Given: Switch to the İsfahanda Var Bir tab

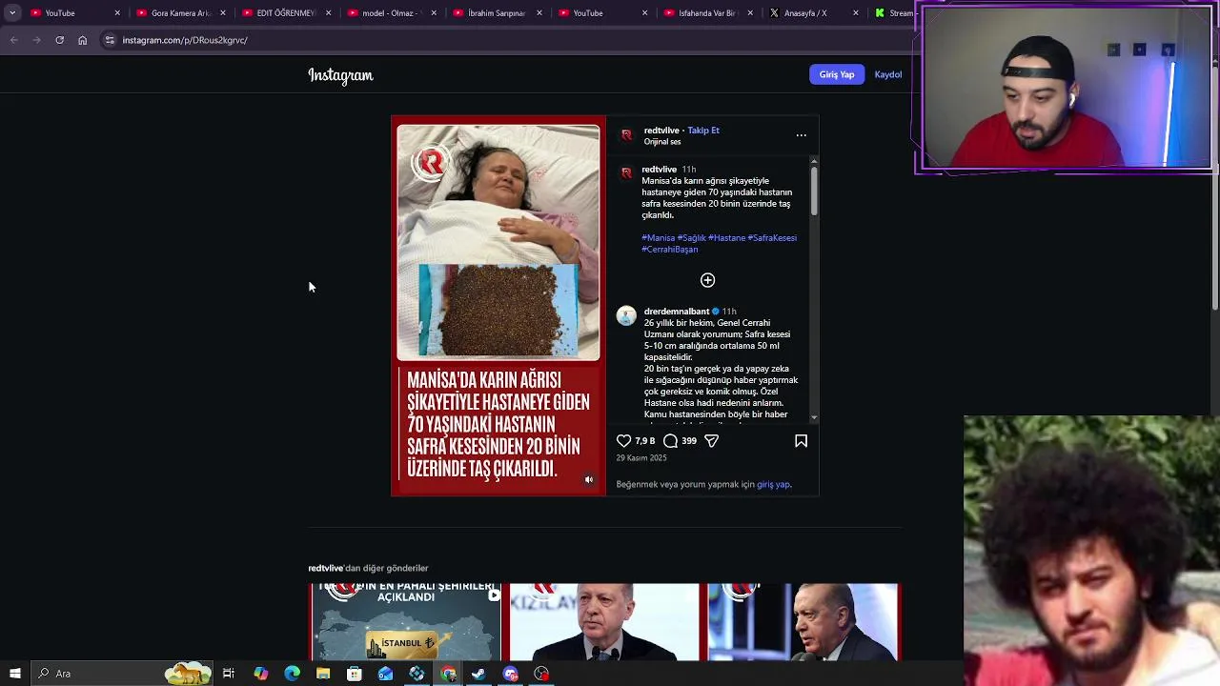Looking at the screenshot, I should pos(707,13).
